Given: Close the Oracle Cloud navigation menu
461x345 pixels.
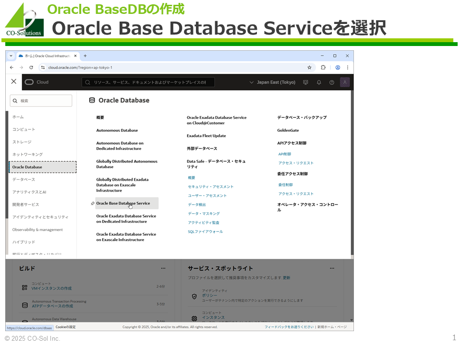Looking at the screenshot, I should click(13, 81).
